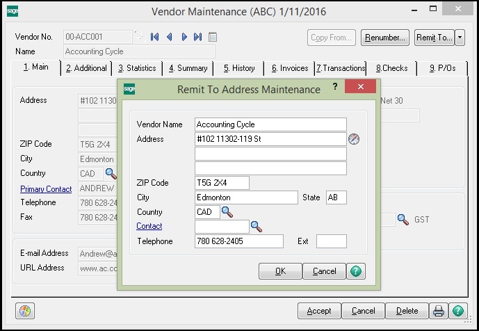The height and width of the screenshot is (331, 479).
Task: Click the Fax field in Vendor Maintenance
Action: 98,217
